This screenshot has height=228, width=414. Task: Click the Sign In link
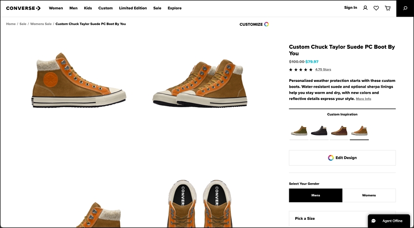[x=350, y=8]
